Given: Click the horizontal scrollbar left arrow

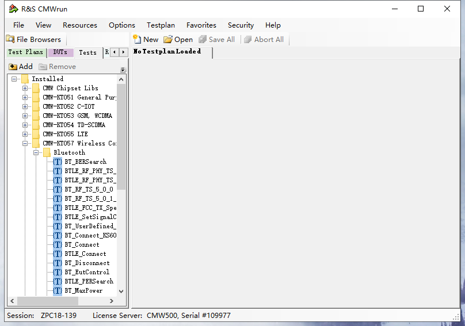Looking at the screenshot, I should click(12, 301).
